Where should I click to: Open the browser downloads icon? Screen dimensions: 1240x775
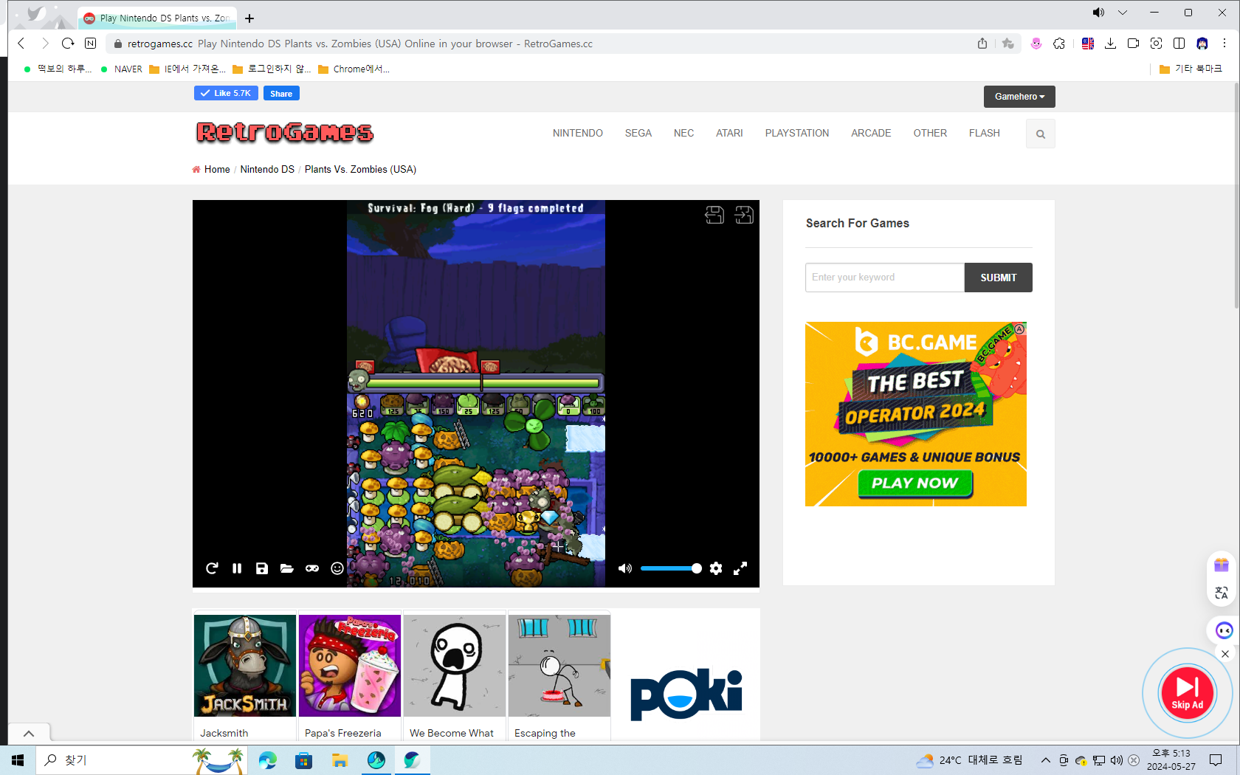coord(1110,44)
